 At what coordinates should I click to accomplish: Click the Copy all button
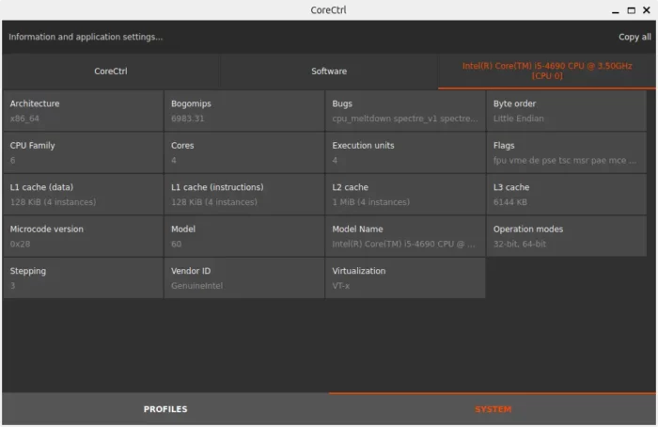[634, 37]
